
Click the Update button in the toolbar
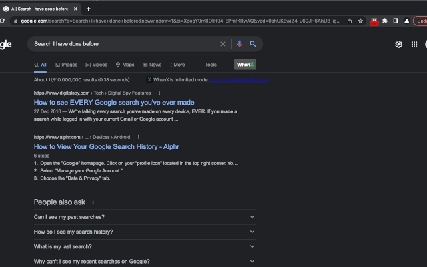coord(420,21)
